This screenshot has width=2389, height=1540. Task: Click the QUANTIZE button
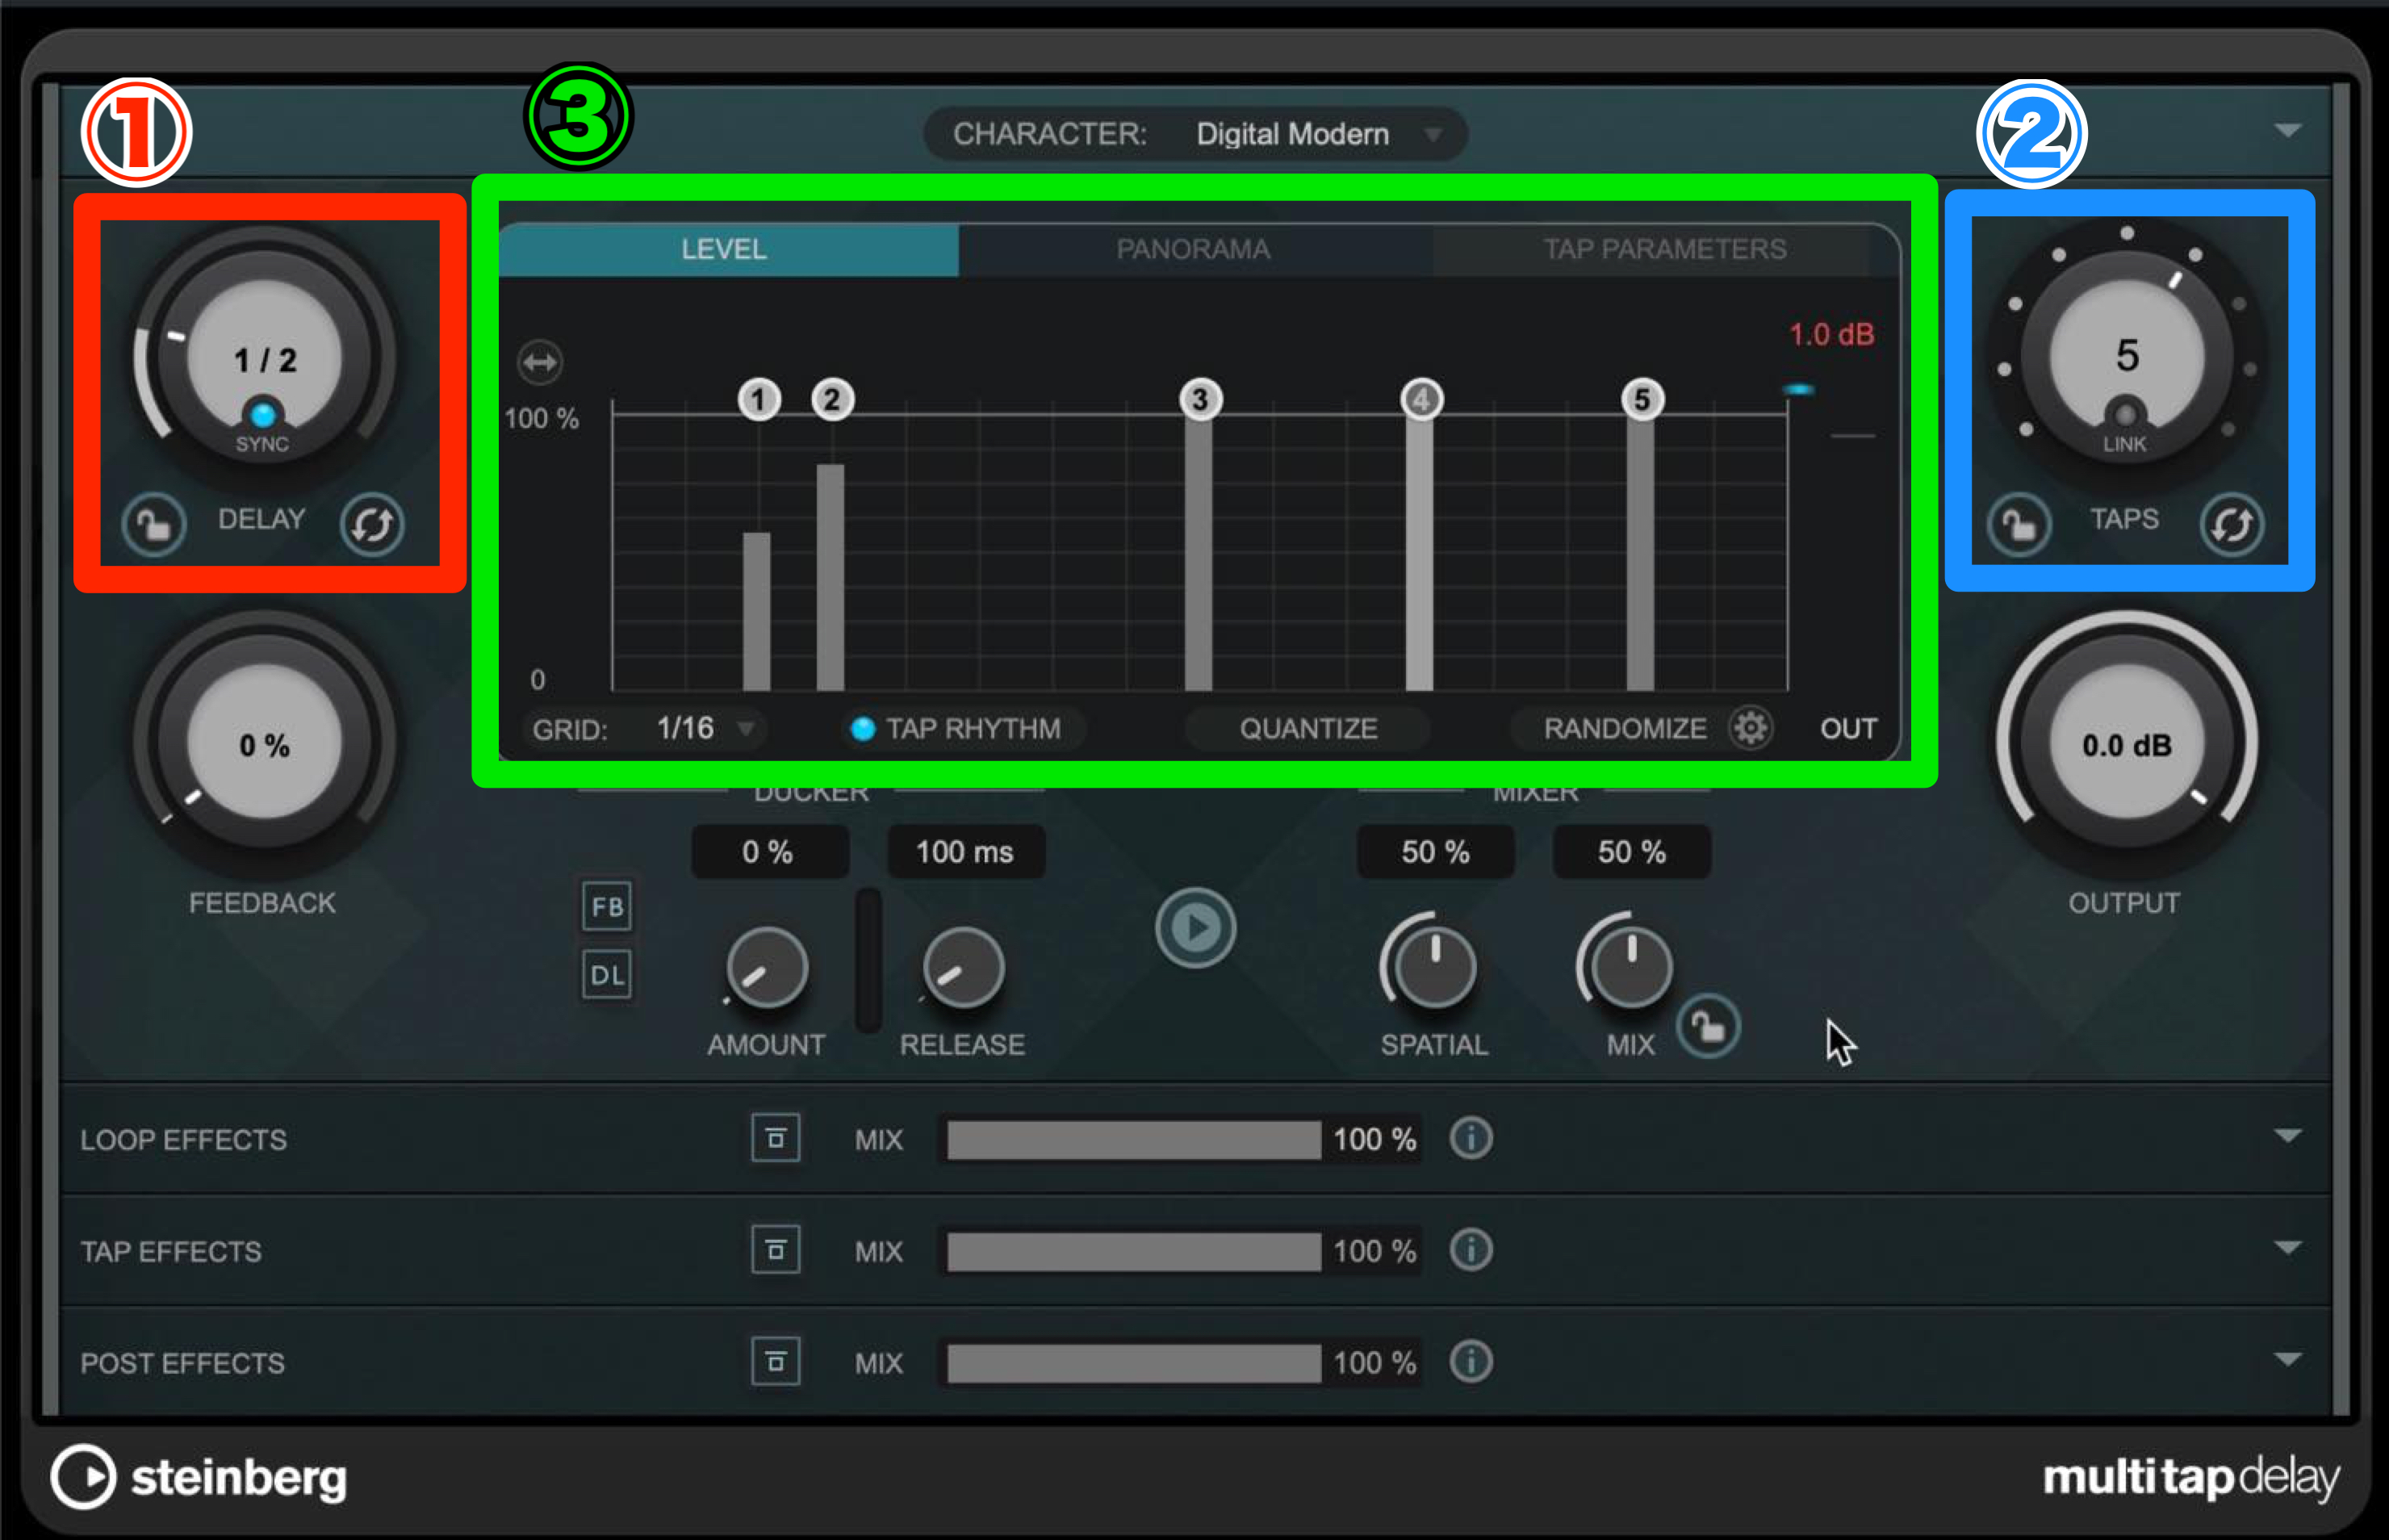[x=1308, y=729]
